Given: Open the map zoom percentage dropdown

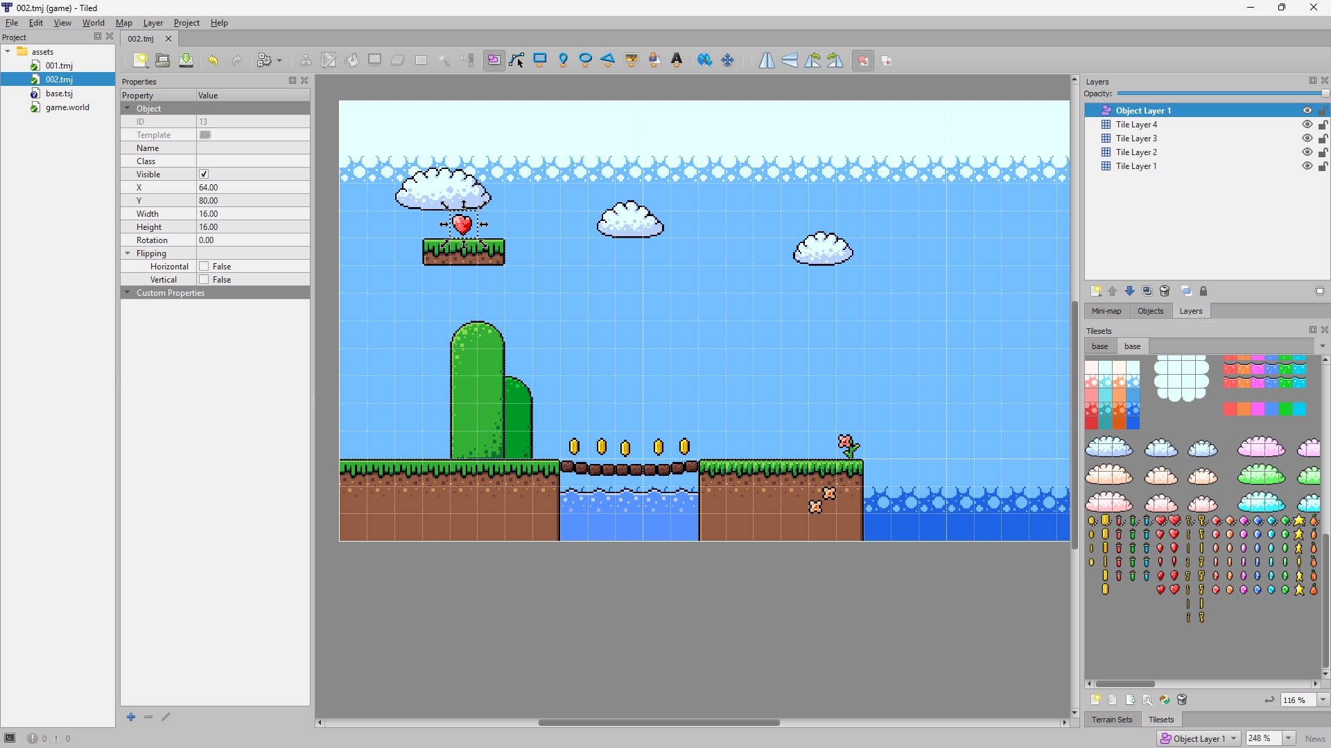Looking at the screenshot, I should [x=1289, y=738].
